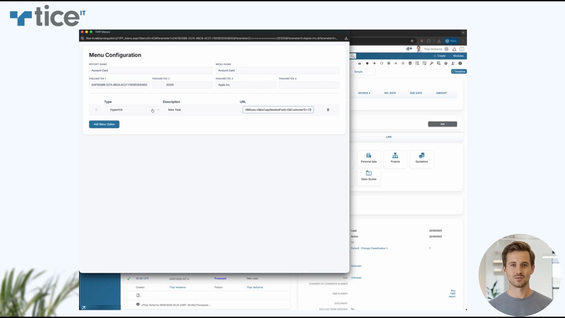This screenshot has height=318, width=565.
Task: Open the Creator Thijs Verberne link
Action: [x=177, y=288]
